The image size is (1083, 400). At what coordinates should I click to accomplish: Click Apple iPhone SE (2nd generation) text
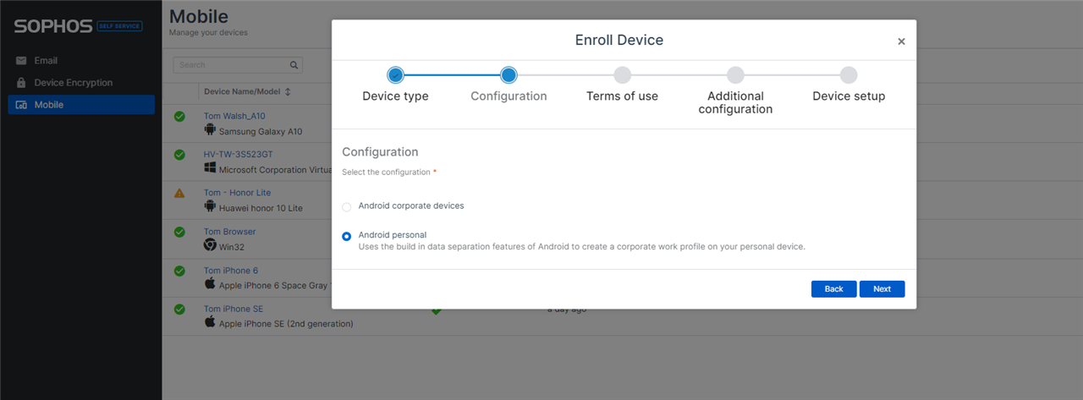(286, 324)
